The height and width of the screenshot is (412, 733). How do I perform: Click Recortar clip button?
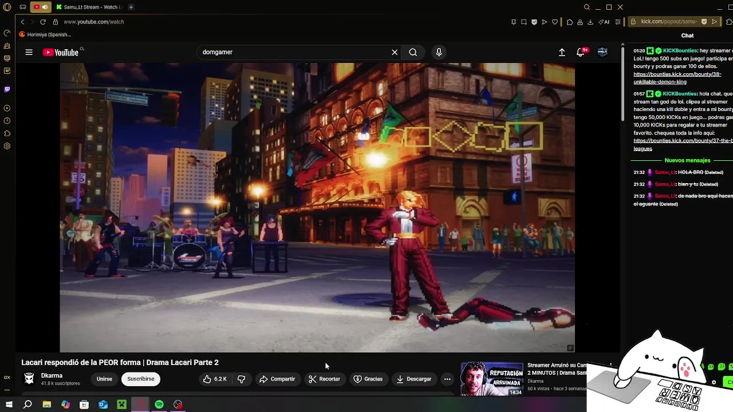click(x=324, y=379)
